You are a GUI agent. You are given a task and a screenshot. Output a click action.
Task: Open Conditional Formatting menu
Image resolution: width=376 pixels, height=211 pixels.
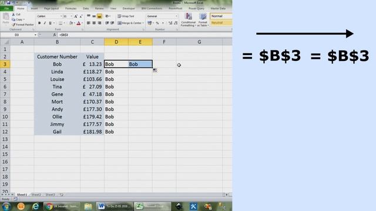pyautogui.click(x=188, y=20)
